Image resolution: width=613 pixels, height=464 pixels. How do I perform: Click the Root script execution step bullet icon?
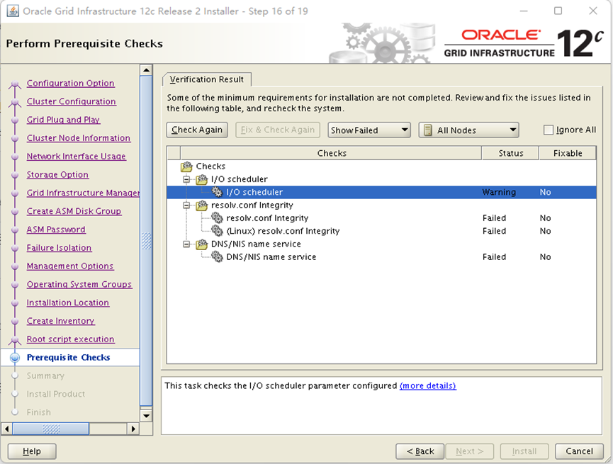coord(15,339)
